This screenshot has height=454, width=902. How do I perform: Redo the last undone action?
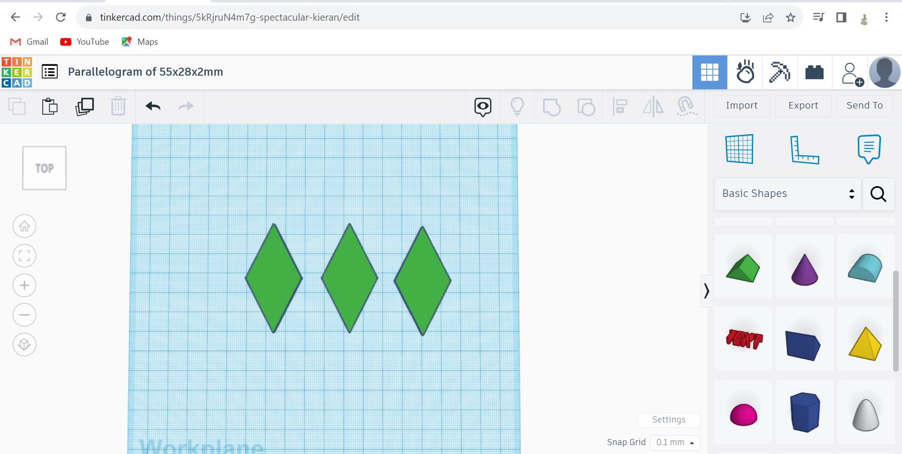click(x=186, y=106)
